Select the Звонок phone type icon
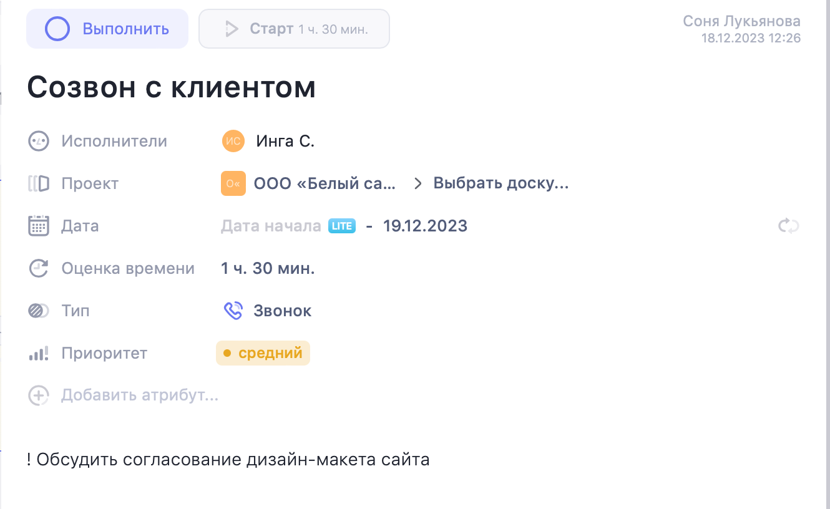830x509 pixels. coord(233,310)
